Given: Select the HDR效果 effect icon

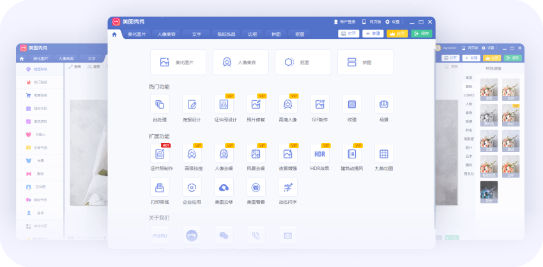Looking at the screenshot, I should (319, 154).
